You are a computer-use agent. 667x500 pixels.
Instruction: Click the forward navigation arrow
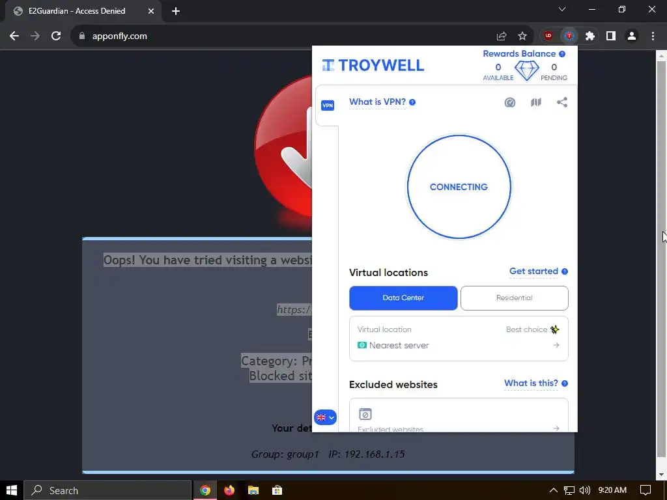(x=35, y=36)
